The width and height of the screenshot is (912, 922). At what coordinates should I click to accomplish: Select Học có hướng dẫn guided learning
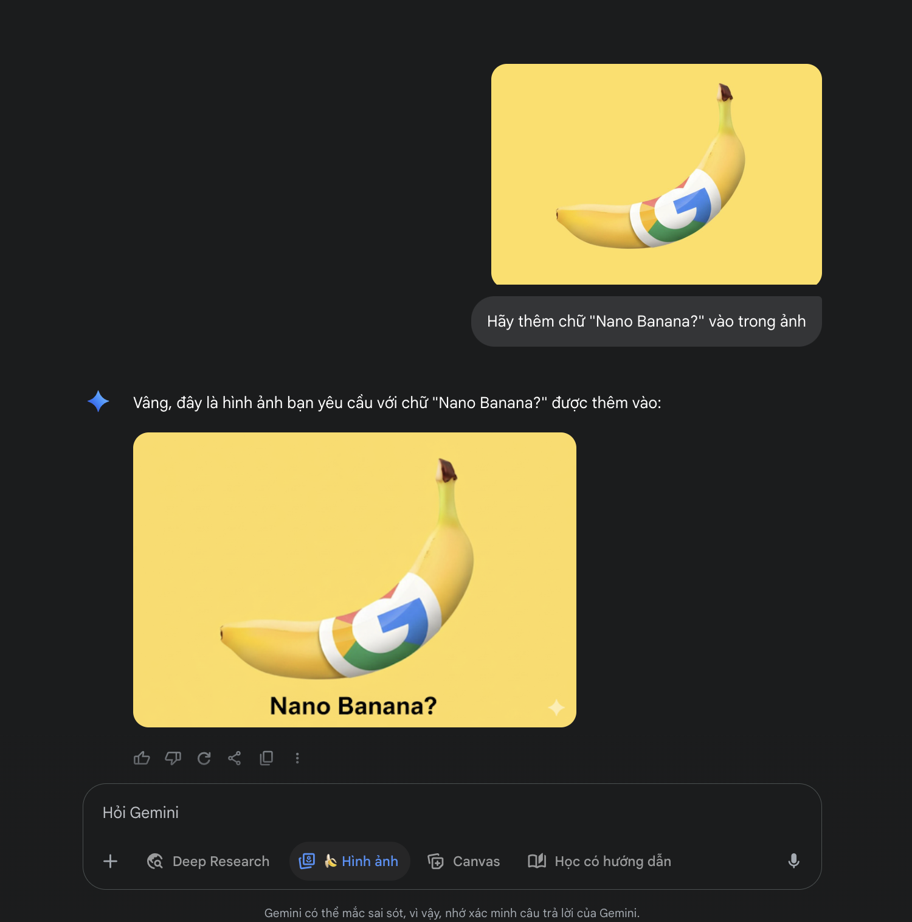click(599, 861)
